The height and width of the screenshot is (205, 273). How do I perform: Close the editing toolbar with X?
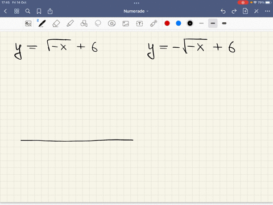click(257, 11)
